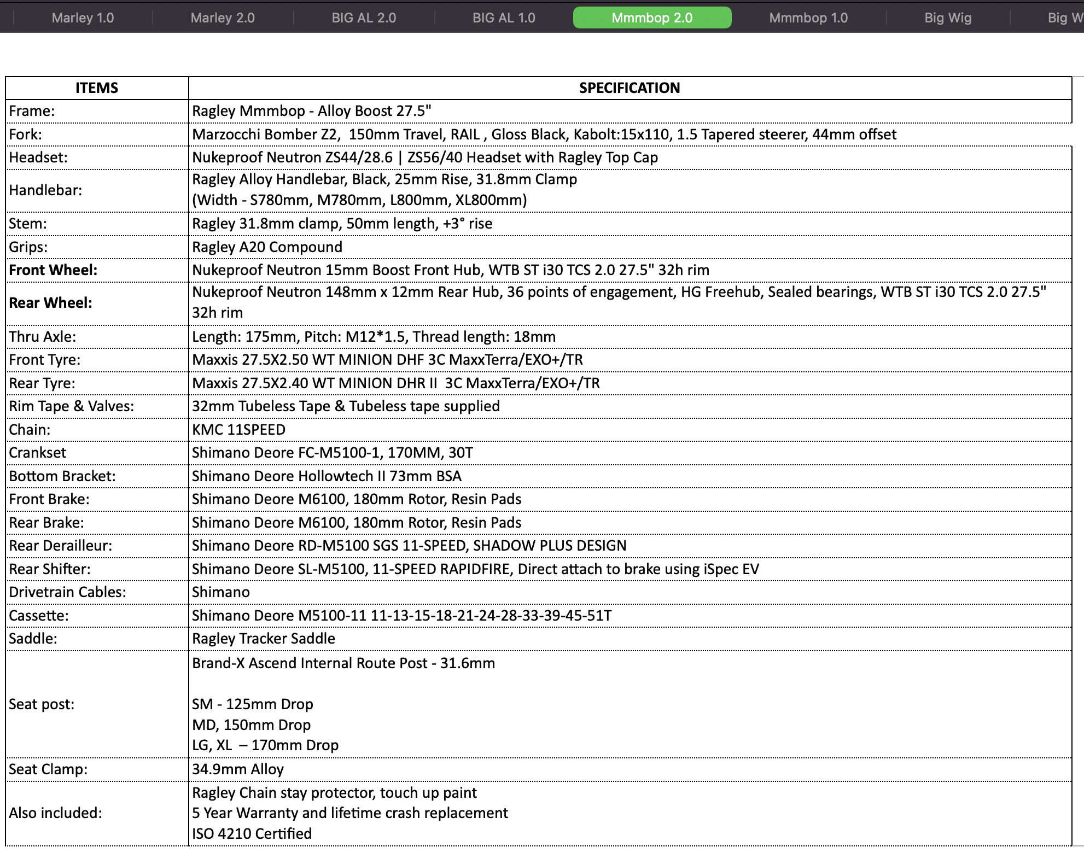Open the Marley 2.0 sheet tab
Screen dimensions: 1084x853
pyautogui.click(x=223, y=17)
